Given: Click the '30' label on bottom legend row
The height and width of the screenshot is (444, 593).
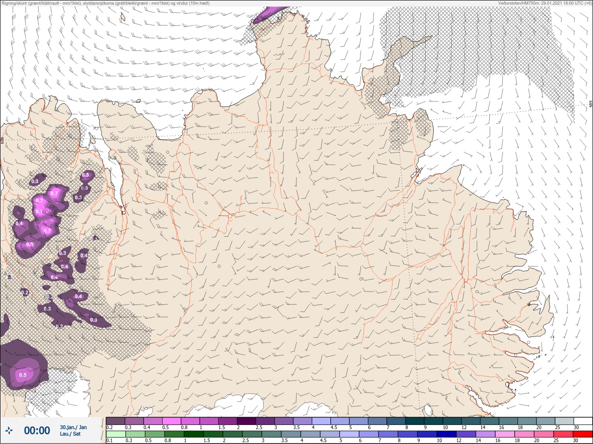Looking at the screenshot, I should click(576, 440).
